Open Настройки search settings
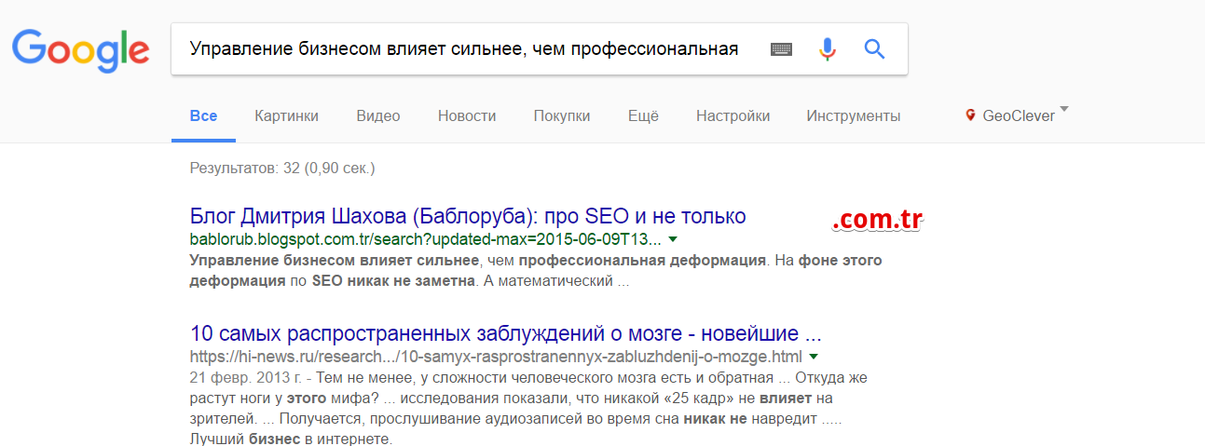This screenshot has height=446, width=1205. coord(733,116)
